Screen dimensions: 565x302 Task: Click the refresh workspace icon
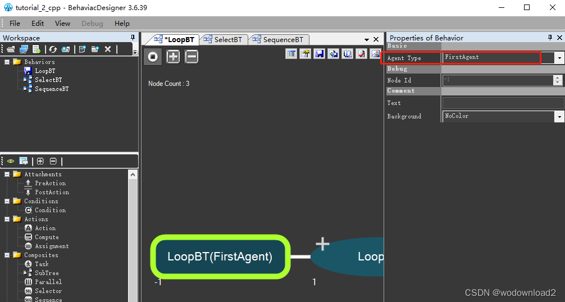[x=53, y=49]
